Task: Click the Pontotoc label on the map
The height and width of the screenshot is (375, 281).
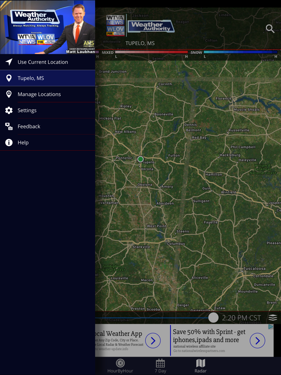Action: [124, 158]
